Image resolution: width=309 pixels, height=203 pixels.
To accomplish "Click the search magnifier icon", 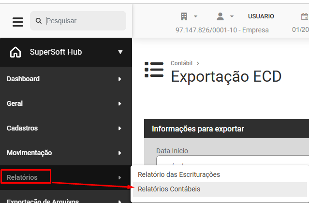I will click(x=39, y=21).
